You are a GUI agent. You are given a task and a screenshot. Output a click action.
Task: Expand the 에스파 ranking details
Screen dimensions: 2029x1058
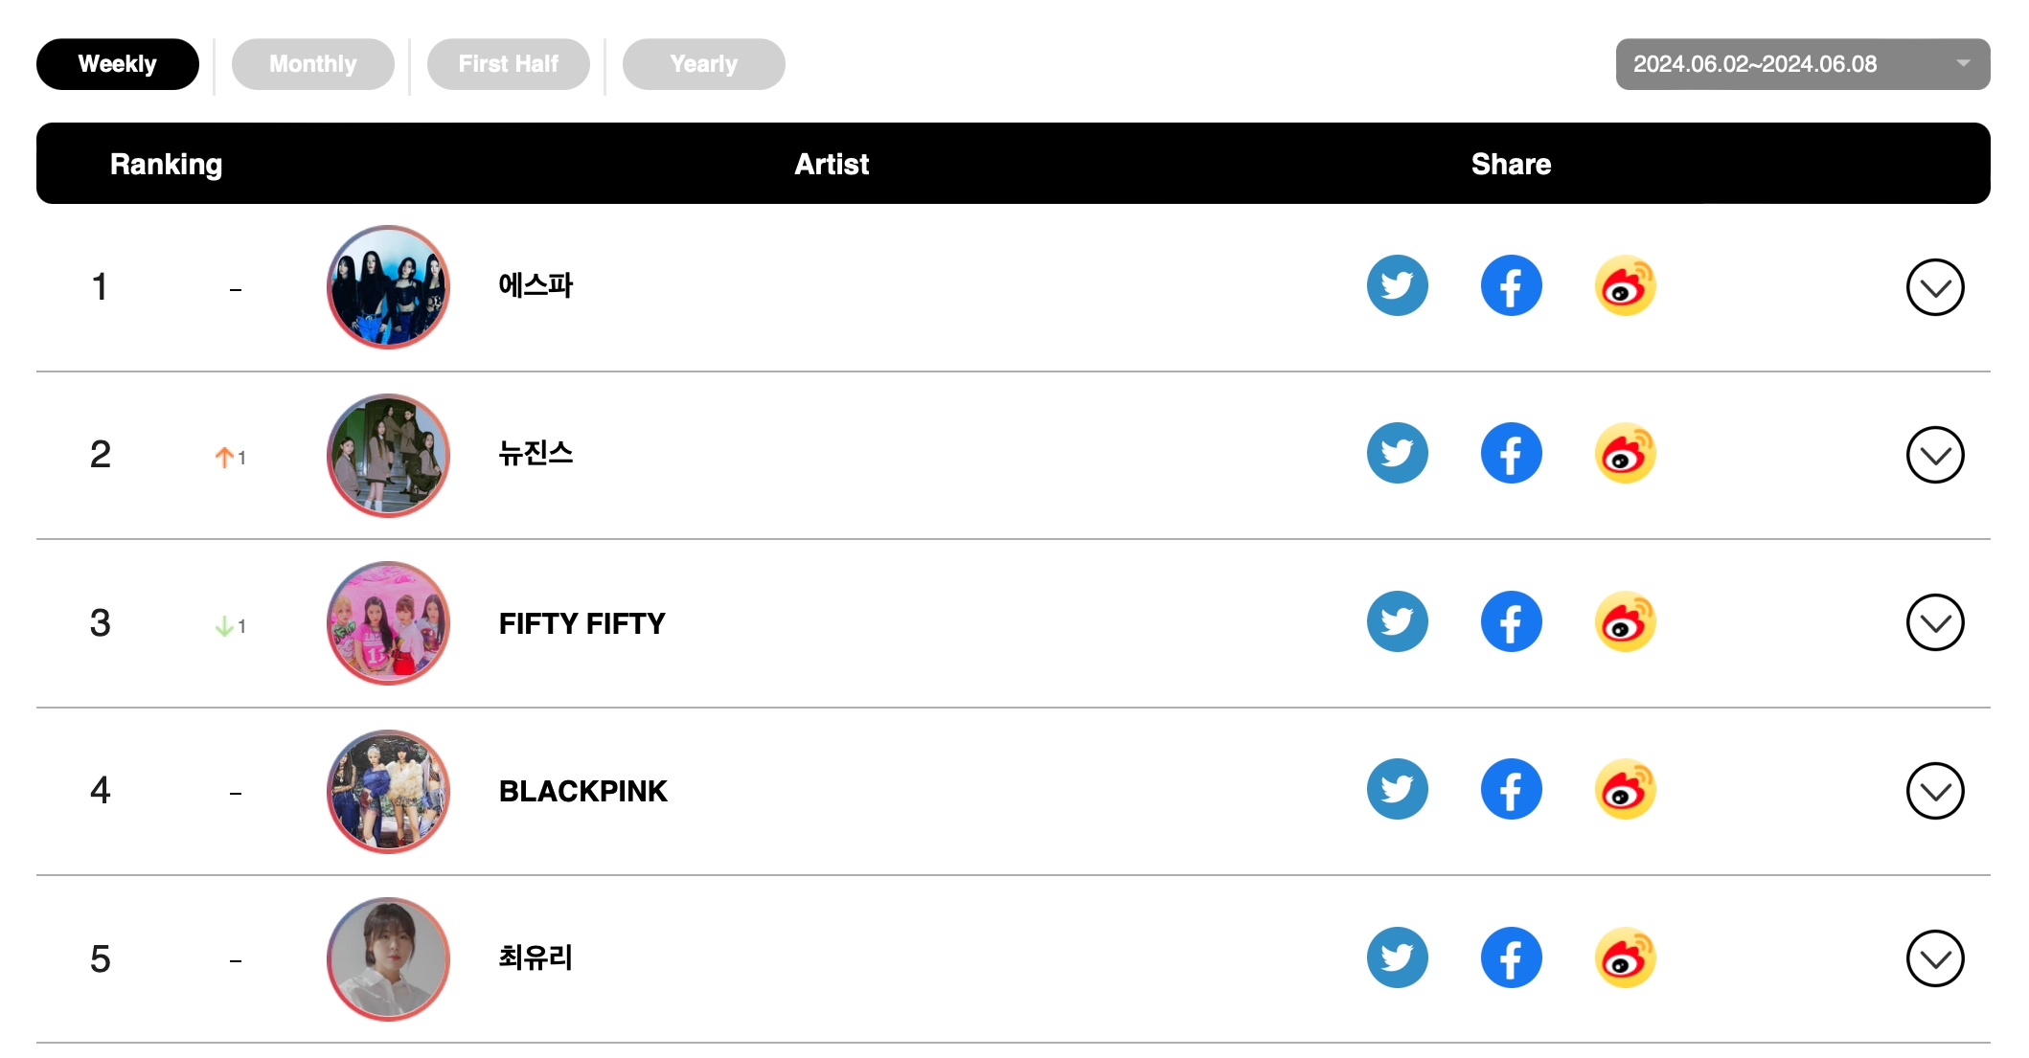pyautogui.click(x=1934, y=286)
